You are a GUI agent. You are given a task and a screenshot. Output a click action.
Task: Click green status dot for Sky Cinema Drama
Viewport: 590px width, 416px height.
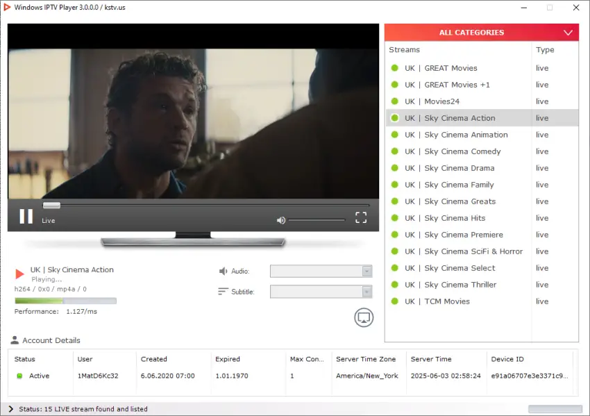395,168
